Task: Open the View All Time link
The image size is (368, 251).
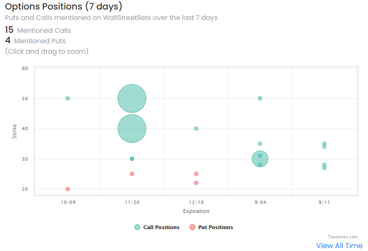Action: coord(339,245)
